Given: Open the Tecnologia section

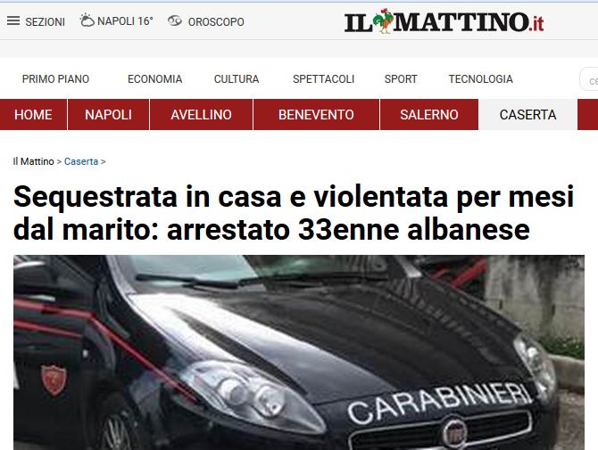Looking at the screenshot, I should (x=480, y=78).
